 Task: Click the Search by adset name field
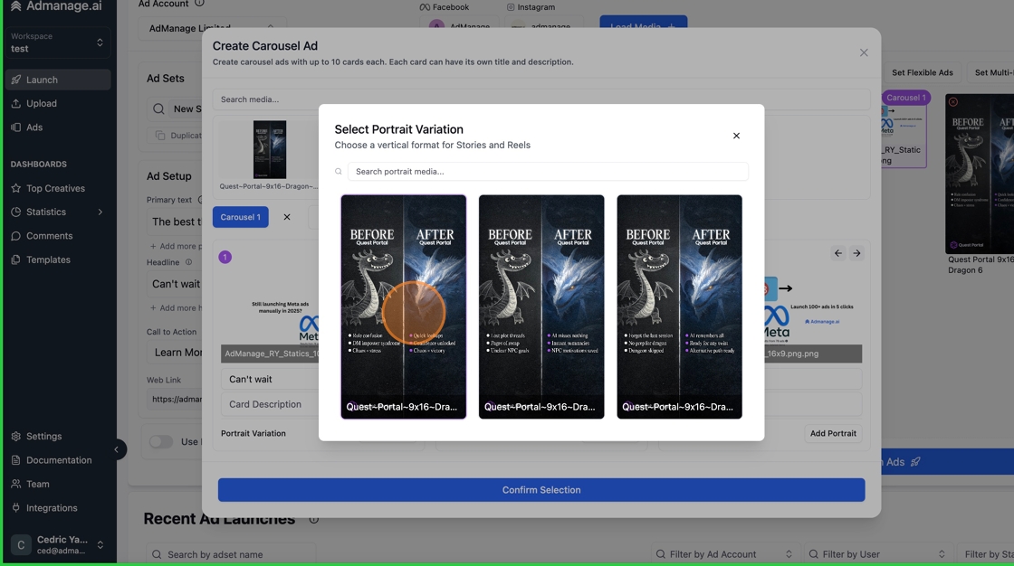pos(231,554)
